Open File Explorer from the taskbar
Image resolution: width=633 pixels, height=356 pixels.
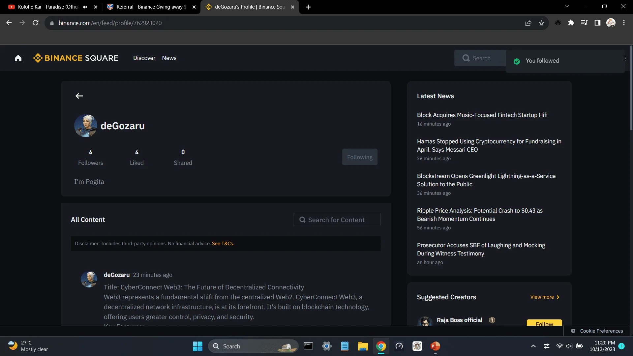pyautogui.click(x=363, y=346)
